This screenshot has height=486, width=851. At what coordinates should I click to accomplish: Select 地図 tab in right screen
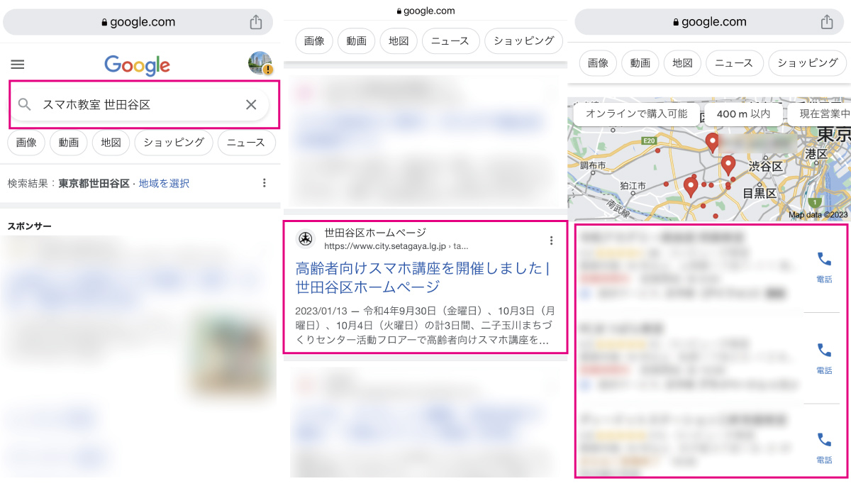[682, 63]
